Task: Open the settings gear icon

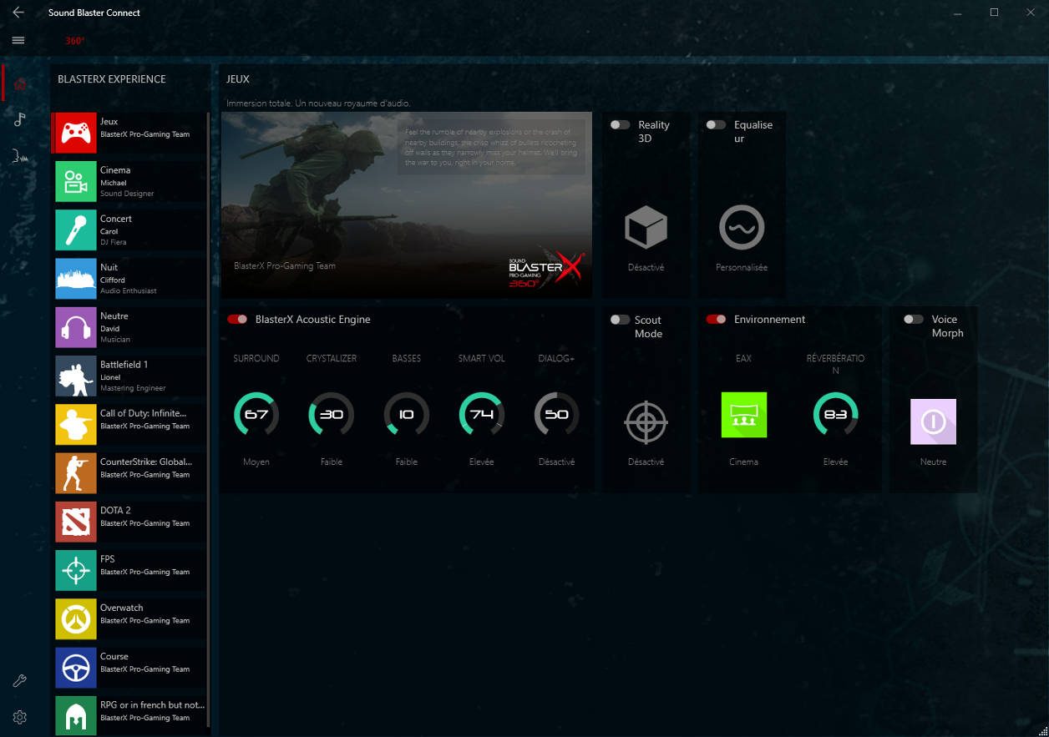Action: click(20, 717)
